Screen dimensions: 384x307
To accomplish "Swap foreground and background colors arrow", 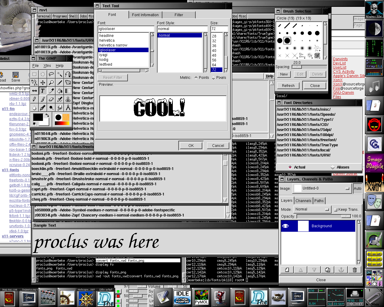I will 47,115.
